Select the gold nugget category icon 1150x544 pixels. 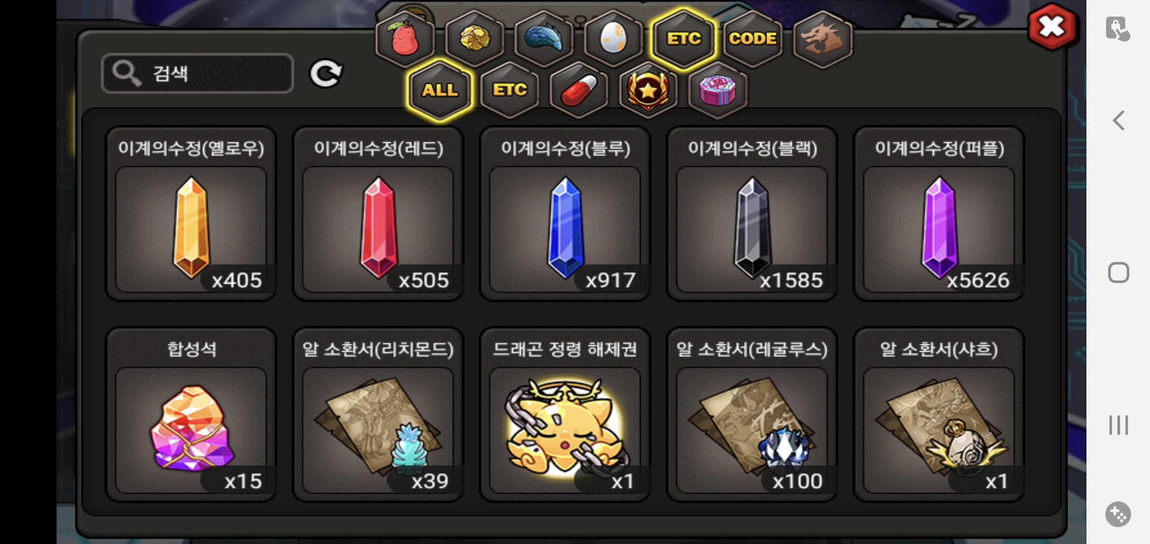click(x=474, y=39)
